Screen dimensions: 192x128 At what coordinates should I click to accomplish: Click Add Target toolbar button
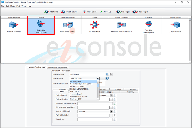[123, 12]
